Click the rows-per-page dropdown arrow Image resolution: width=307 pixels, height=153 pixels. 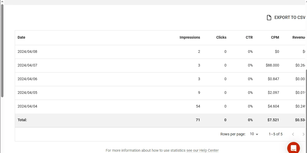257,134
